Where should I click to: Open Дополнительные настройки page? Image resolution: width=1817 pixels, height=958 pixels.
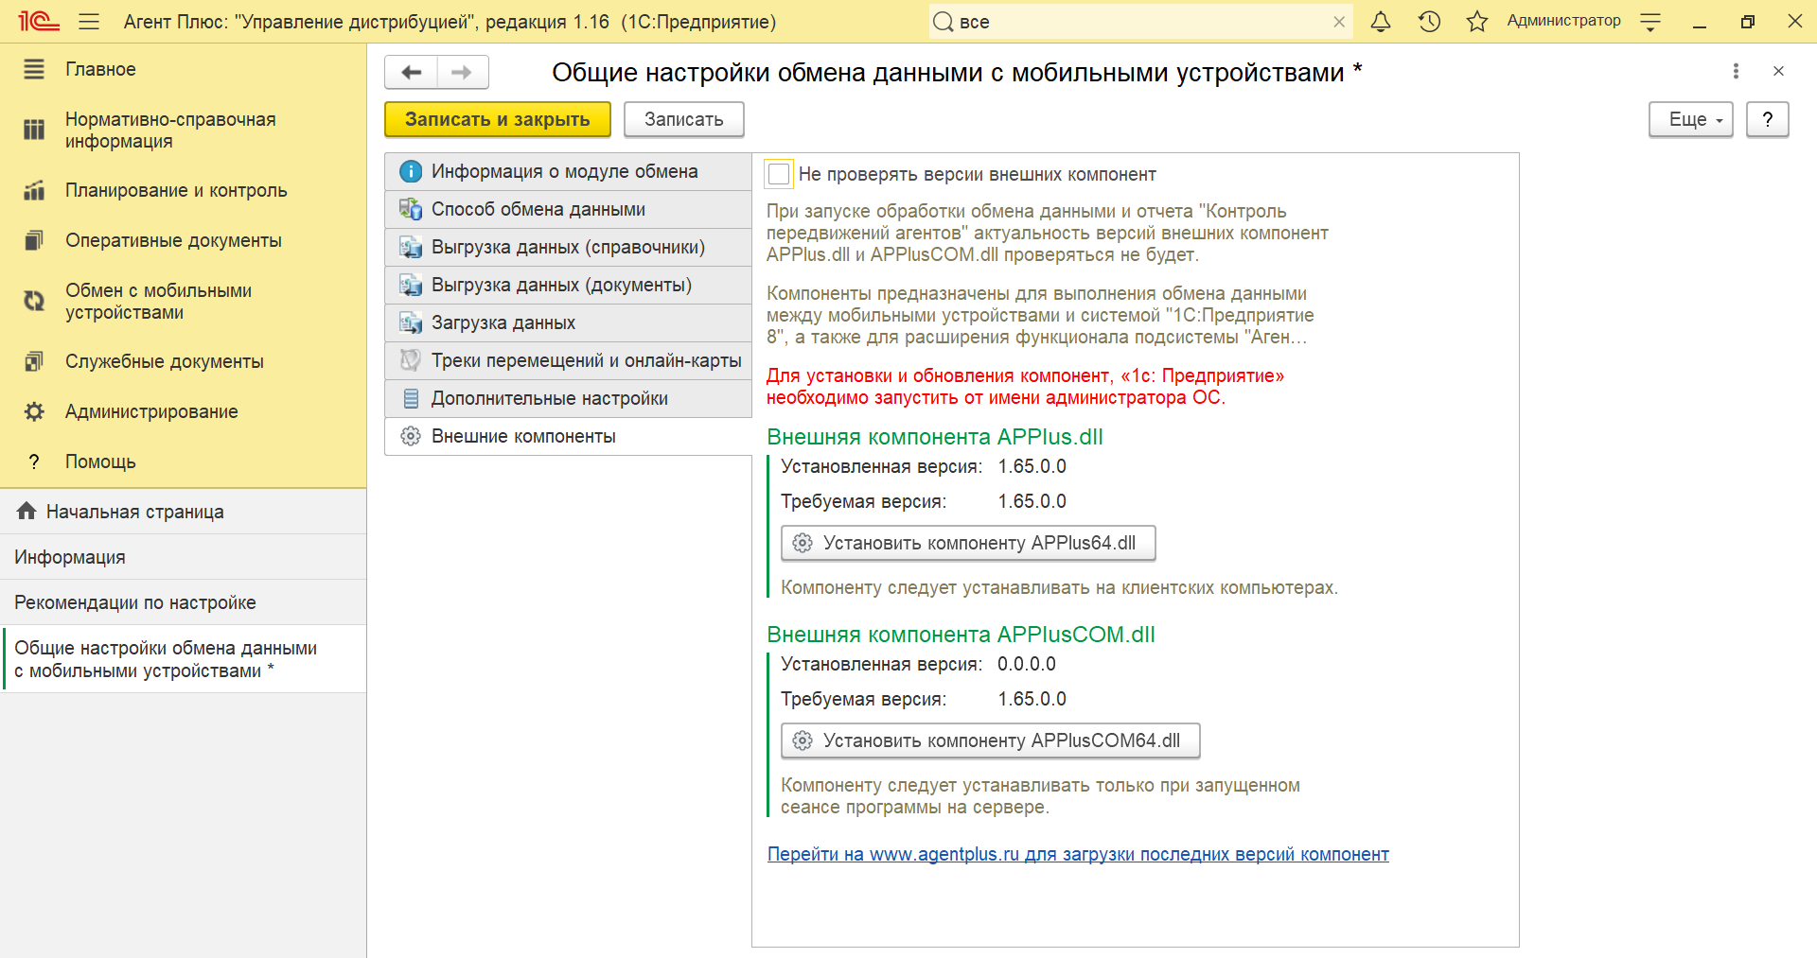[x=568, y=398]
